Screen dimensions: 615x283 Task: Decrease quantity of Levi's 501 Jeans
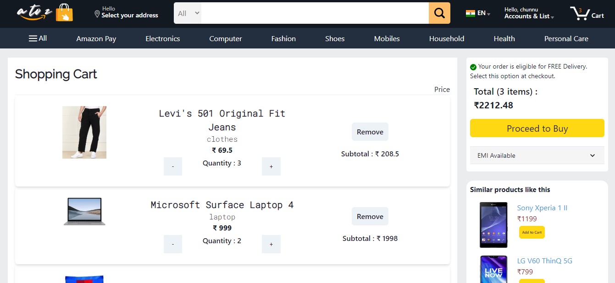click(173, 166)
